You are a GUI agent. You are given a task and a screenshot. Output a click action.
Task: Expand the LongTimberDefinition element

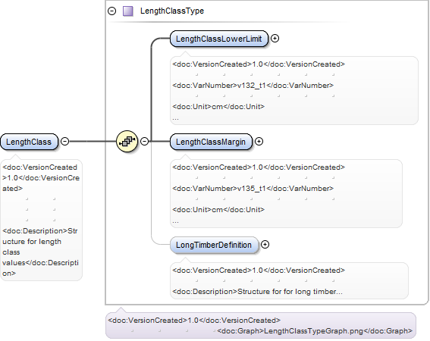click(x=265, y=245)
